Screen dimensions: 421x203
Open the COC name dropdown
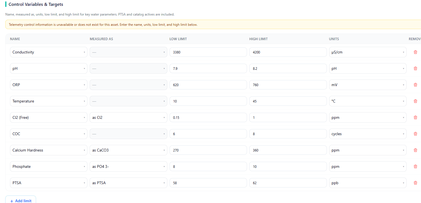49,134
